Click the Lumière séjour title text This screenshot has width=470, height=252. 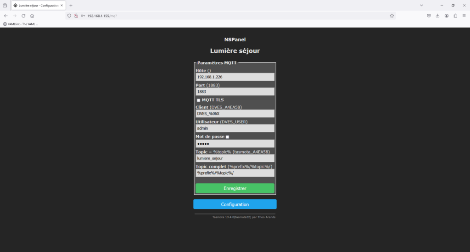[x=235, y=51]
